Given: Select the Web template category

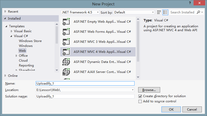Looking at the screenshot, I should pos(22,51).
